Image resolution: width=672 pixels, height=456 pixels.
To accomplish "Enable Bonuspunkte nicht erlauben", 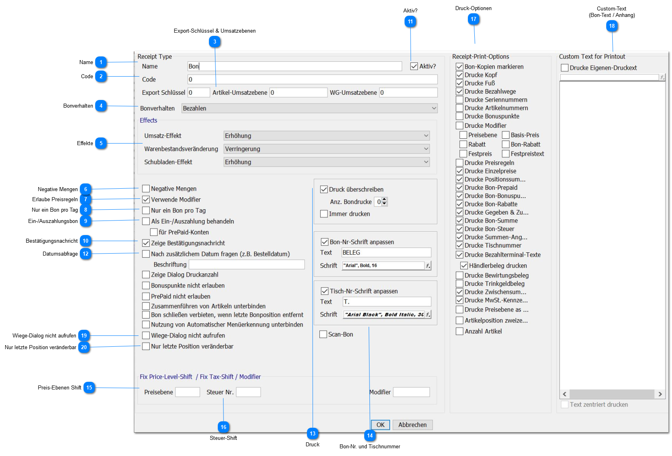I will 146,285.
